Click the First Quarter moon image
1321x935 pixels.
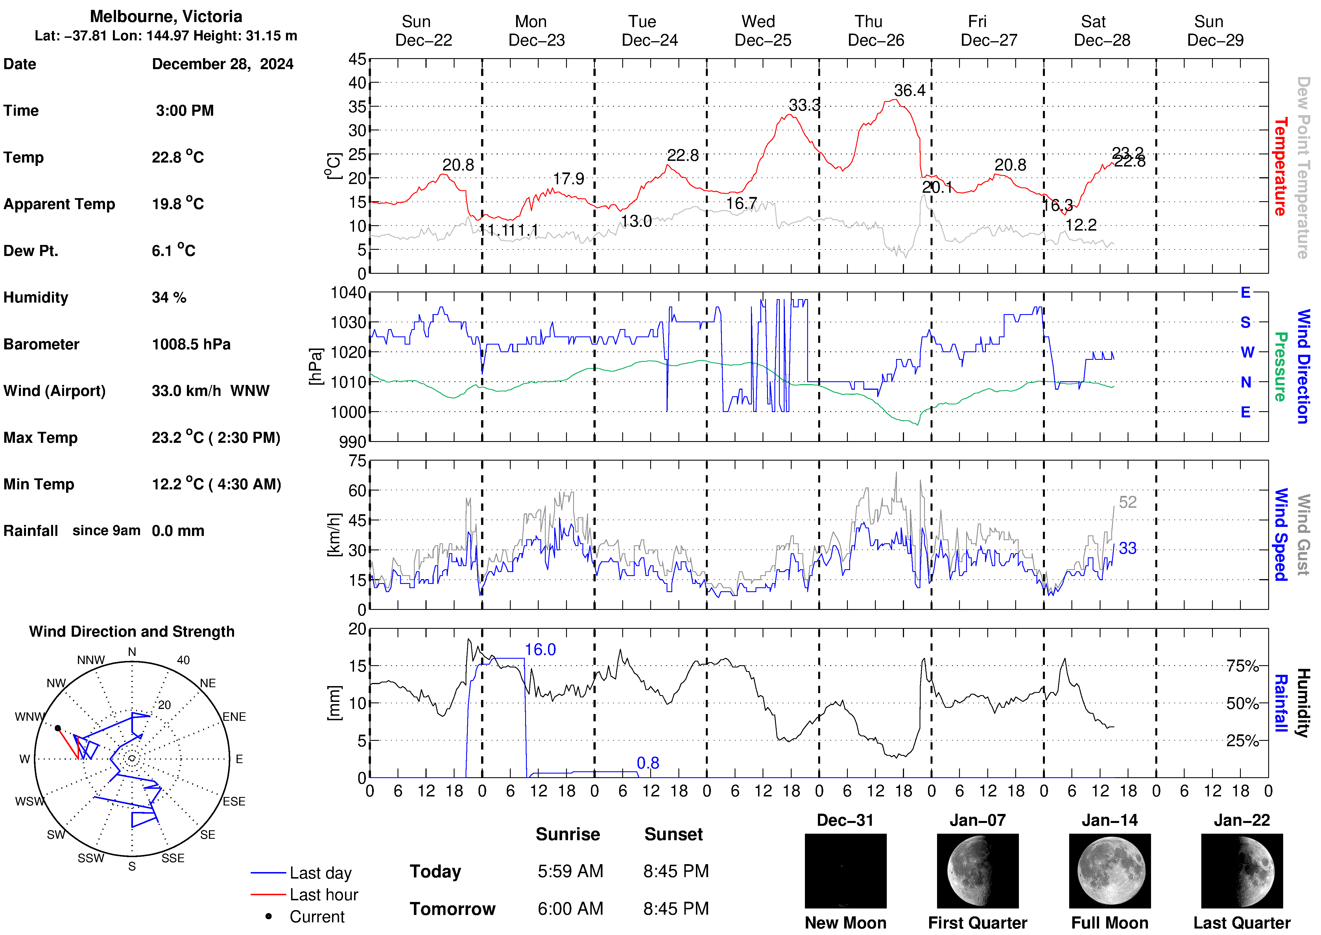point(977,871)
